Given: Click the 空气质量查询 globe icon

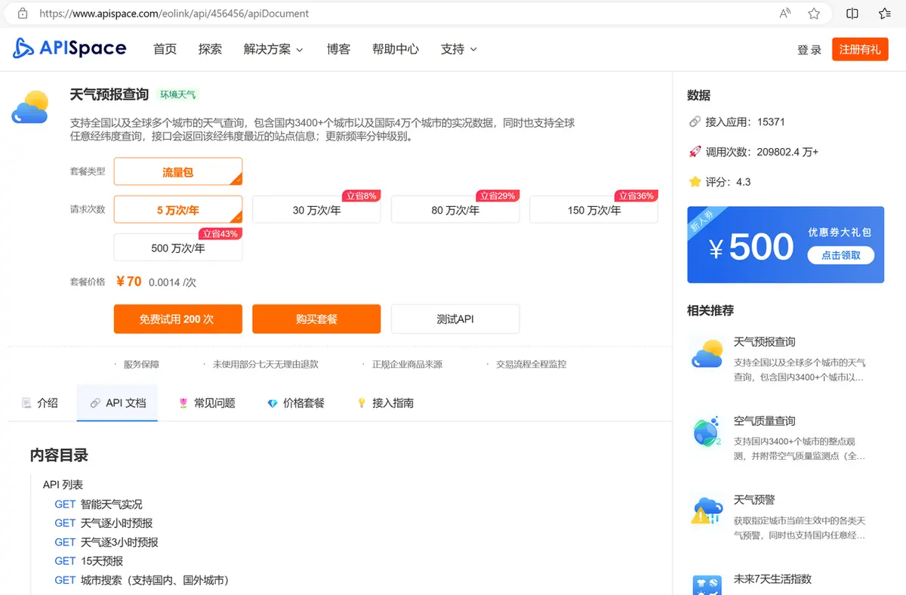Looking at the screenshot, I should [707, 432].
